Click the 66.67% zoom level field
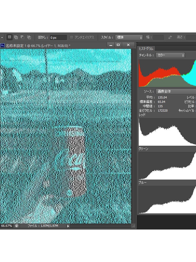 pos(7,226)
